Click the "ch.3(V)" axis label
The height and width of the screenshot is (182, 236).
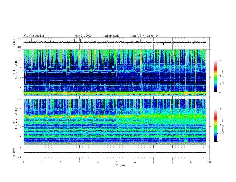tap(14, 153)
